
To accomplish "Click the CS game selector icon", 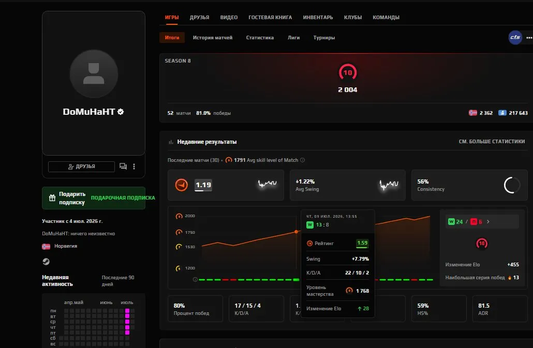I will click(515, 37).
